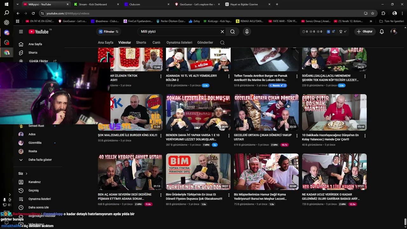Open the Gönderiler tab
The image size is (407, 229).
205,43
